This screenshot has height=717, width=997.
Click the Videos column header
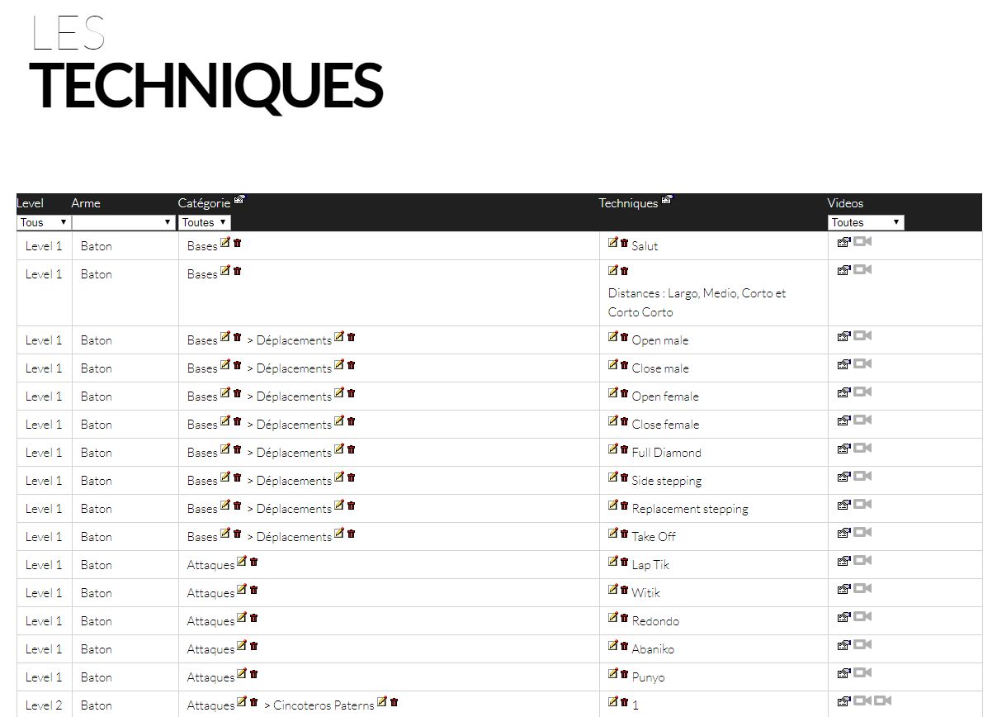(x=845, y=203)
